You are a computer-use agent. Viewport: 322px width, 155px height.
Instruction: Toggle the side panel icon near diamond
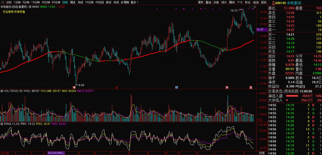point(254,6)
